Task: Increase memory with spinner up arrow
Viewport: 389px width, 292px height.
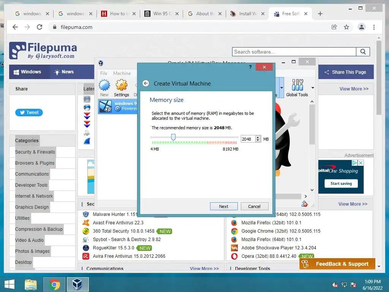Action: point(258,137)
